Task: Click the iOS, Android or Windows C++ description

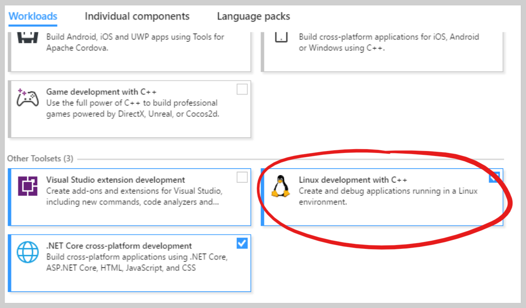Action: (388, 42)
